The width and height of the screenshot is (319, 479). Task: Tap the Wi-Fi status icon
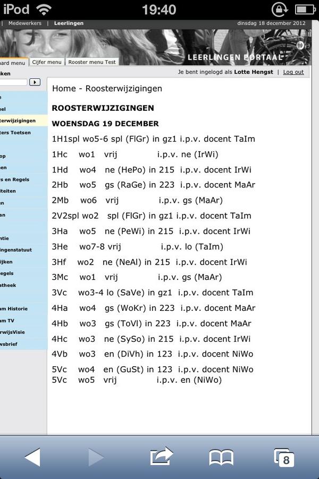[44, 10]
